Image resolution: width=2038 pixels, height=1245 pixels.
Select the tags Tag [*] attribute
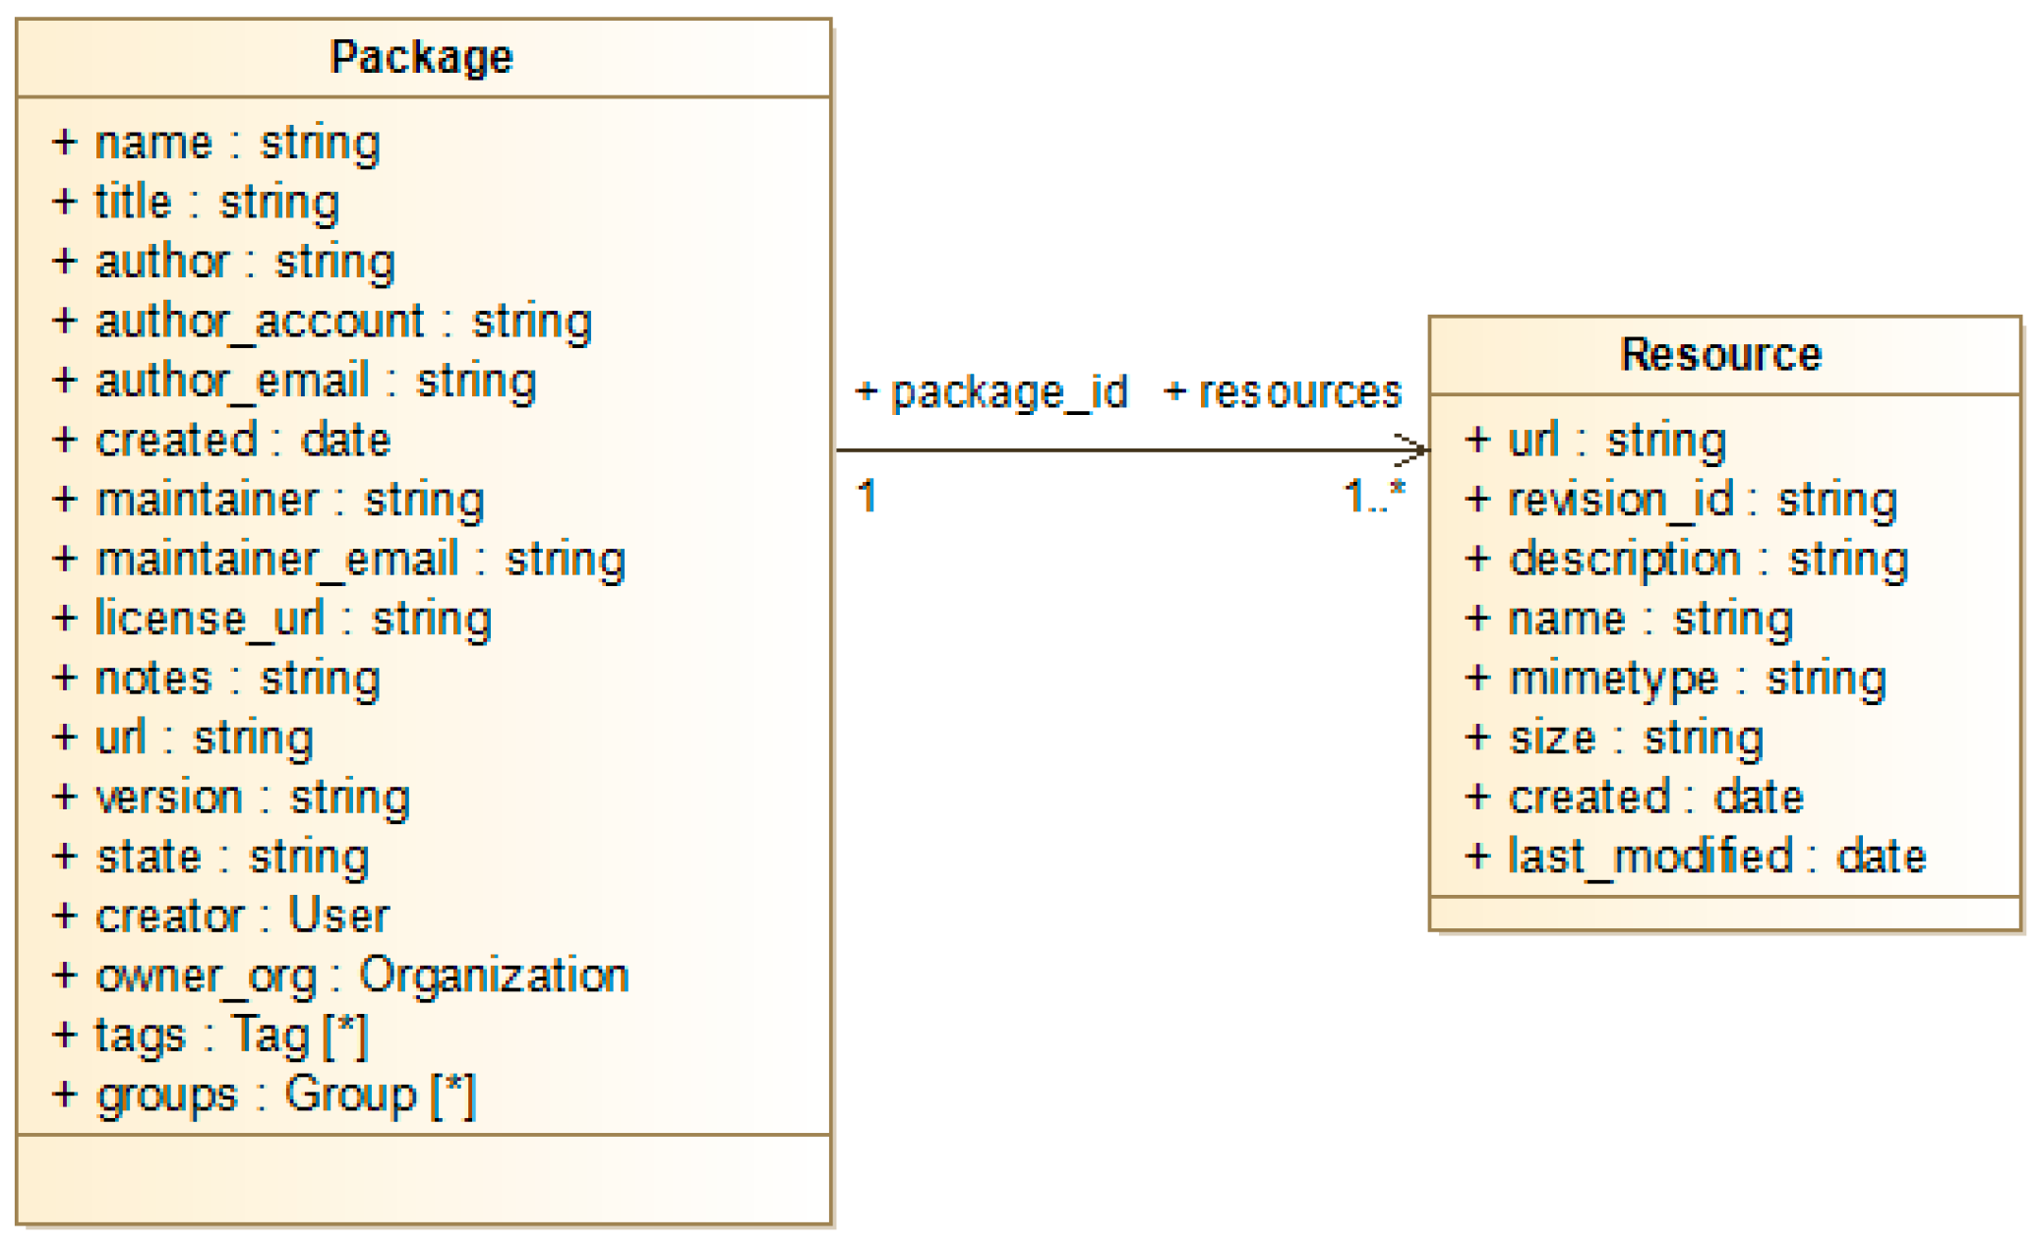point(210,1036)
